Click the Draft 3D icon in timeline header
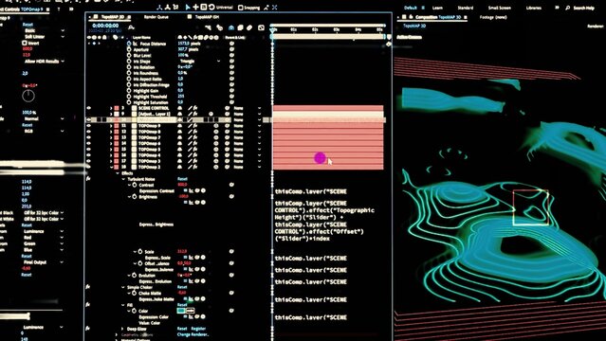The width and height of the screenshot is (606, 341). point(219,27)
